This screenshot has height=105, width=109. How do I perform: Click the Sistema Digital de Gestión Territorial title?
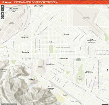coord(36,2)
